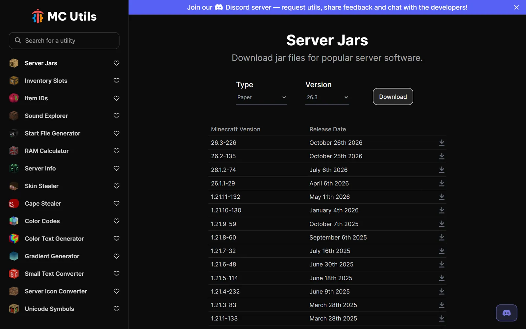Click the 1.21.10-130 version text
526x329 pixels.
point(226,210)
